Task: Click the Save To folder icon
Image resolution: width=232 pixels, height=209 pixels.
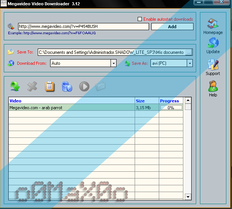Action: [11, 52]
